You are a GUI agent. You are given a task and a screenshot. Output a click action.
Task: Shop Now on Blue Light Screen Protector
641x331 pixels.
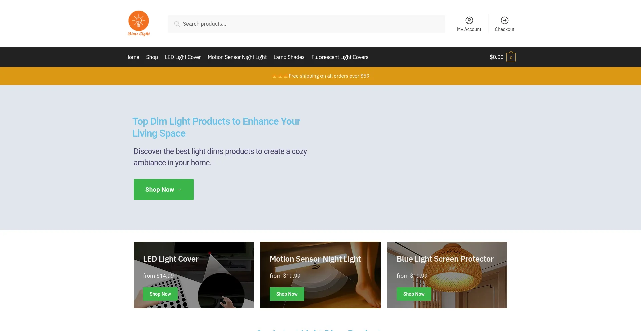414,294
